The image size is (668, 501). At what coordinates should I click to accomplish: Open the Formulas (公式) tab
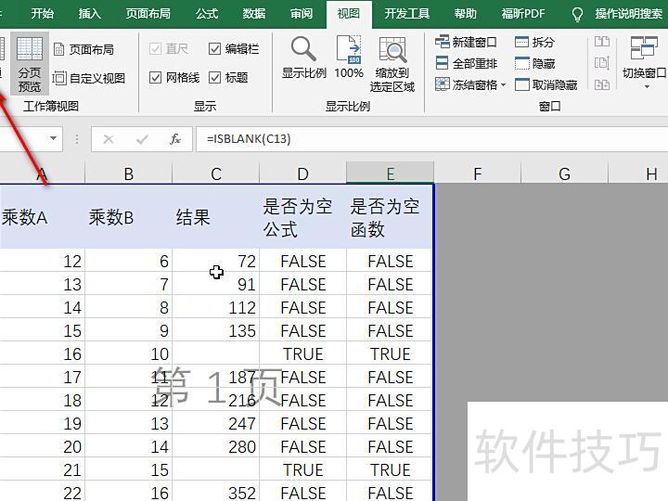click(207, 14)
